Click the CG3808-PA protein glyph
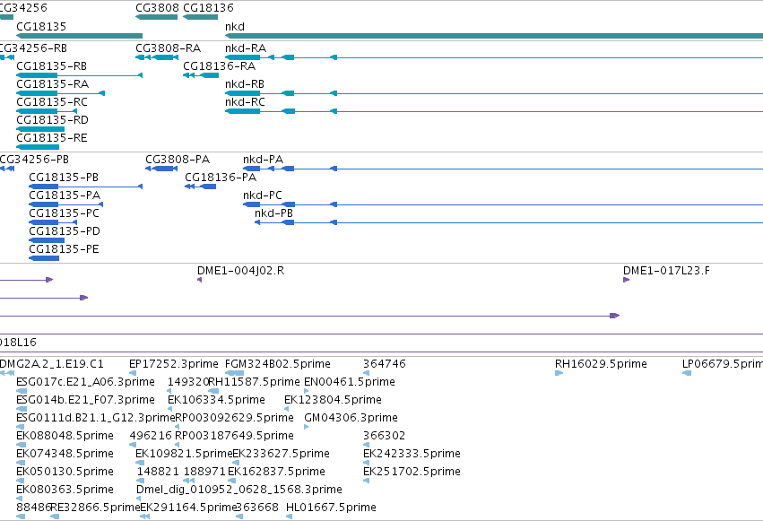Screen dimensions: 763x521 pos(161,169)
